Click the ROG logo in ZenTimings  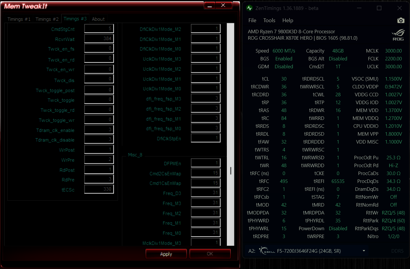pyautogui.click(x=398, y=35)
